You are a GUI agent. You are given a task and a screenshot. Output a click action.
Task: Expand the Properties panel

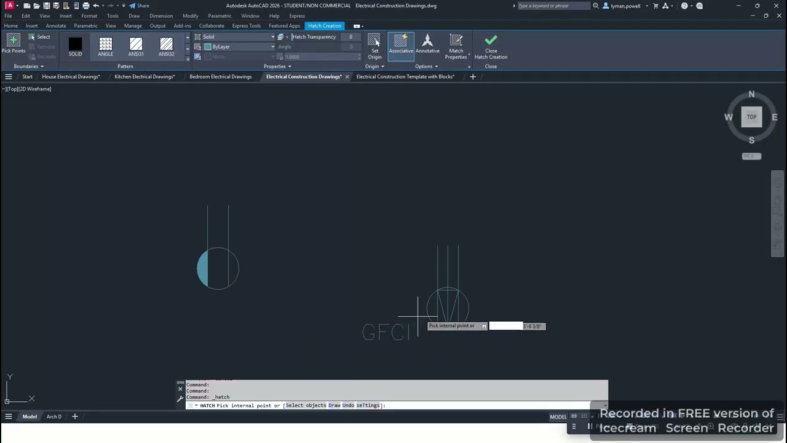(x=277, y=66)
